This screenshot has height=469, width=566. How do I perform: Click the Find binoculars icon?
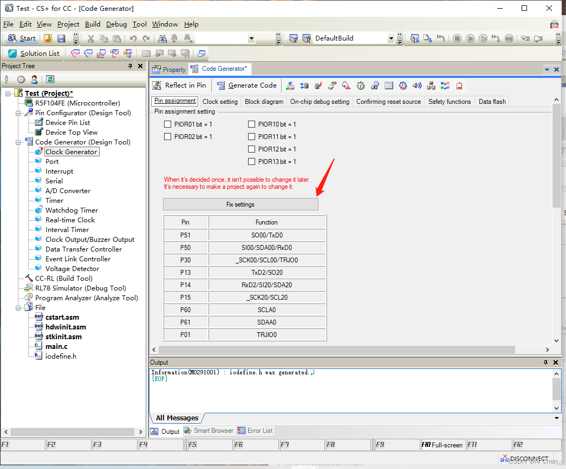click(x=162, y=38)
